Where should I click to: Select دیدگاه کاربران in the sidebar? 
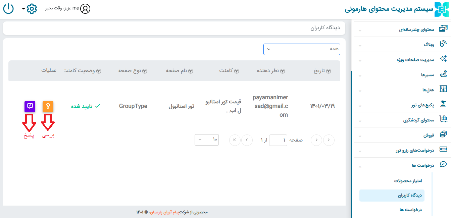[392, 195]
